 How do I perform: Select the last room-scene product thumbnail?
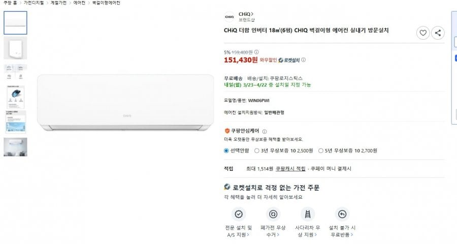point(15,147)
